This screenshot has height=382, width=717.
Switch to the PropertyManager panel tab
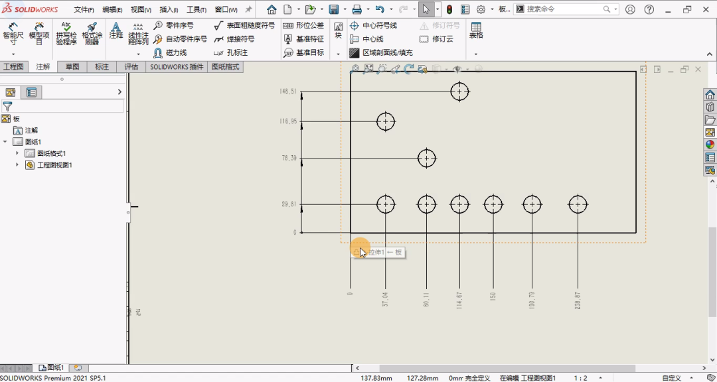point(31,92)
